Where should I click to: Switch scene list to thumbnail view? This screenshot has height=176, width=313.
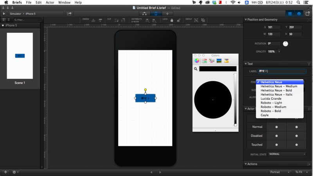(x=4, y=20)
